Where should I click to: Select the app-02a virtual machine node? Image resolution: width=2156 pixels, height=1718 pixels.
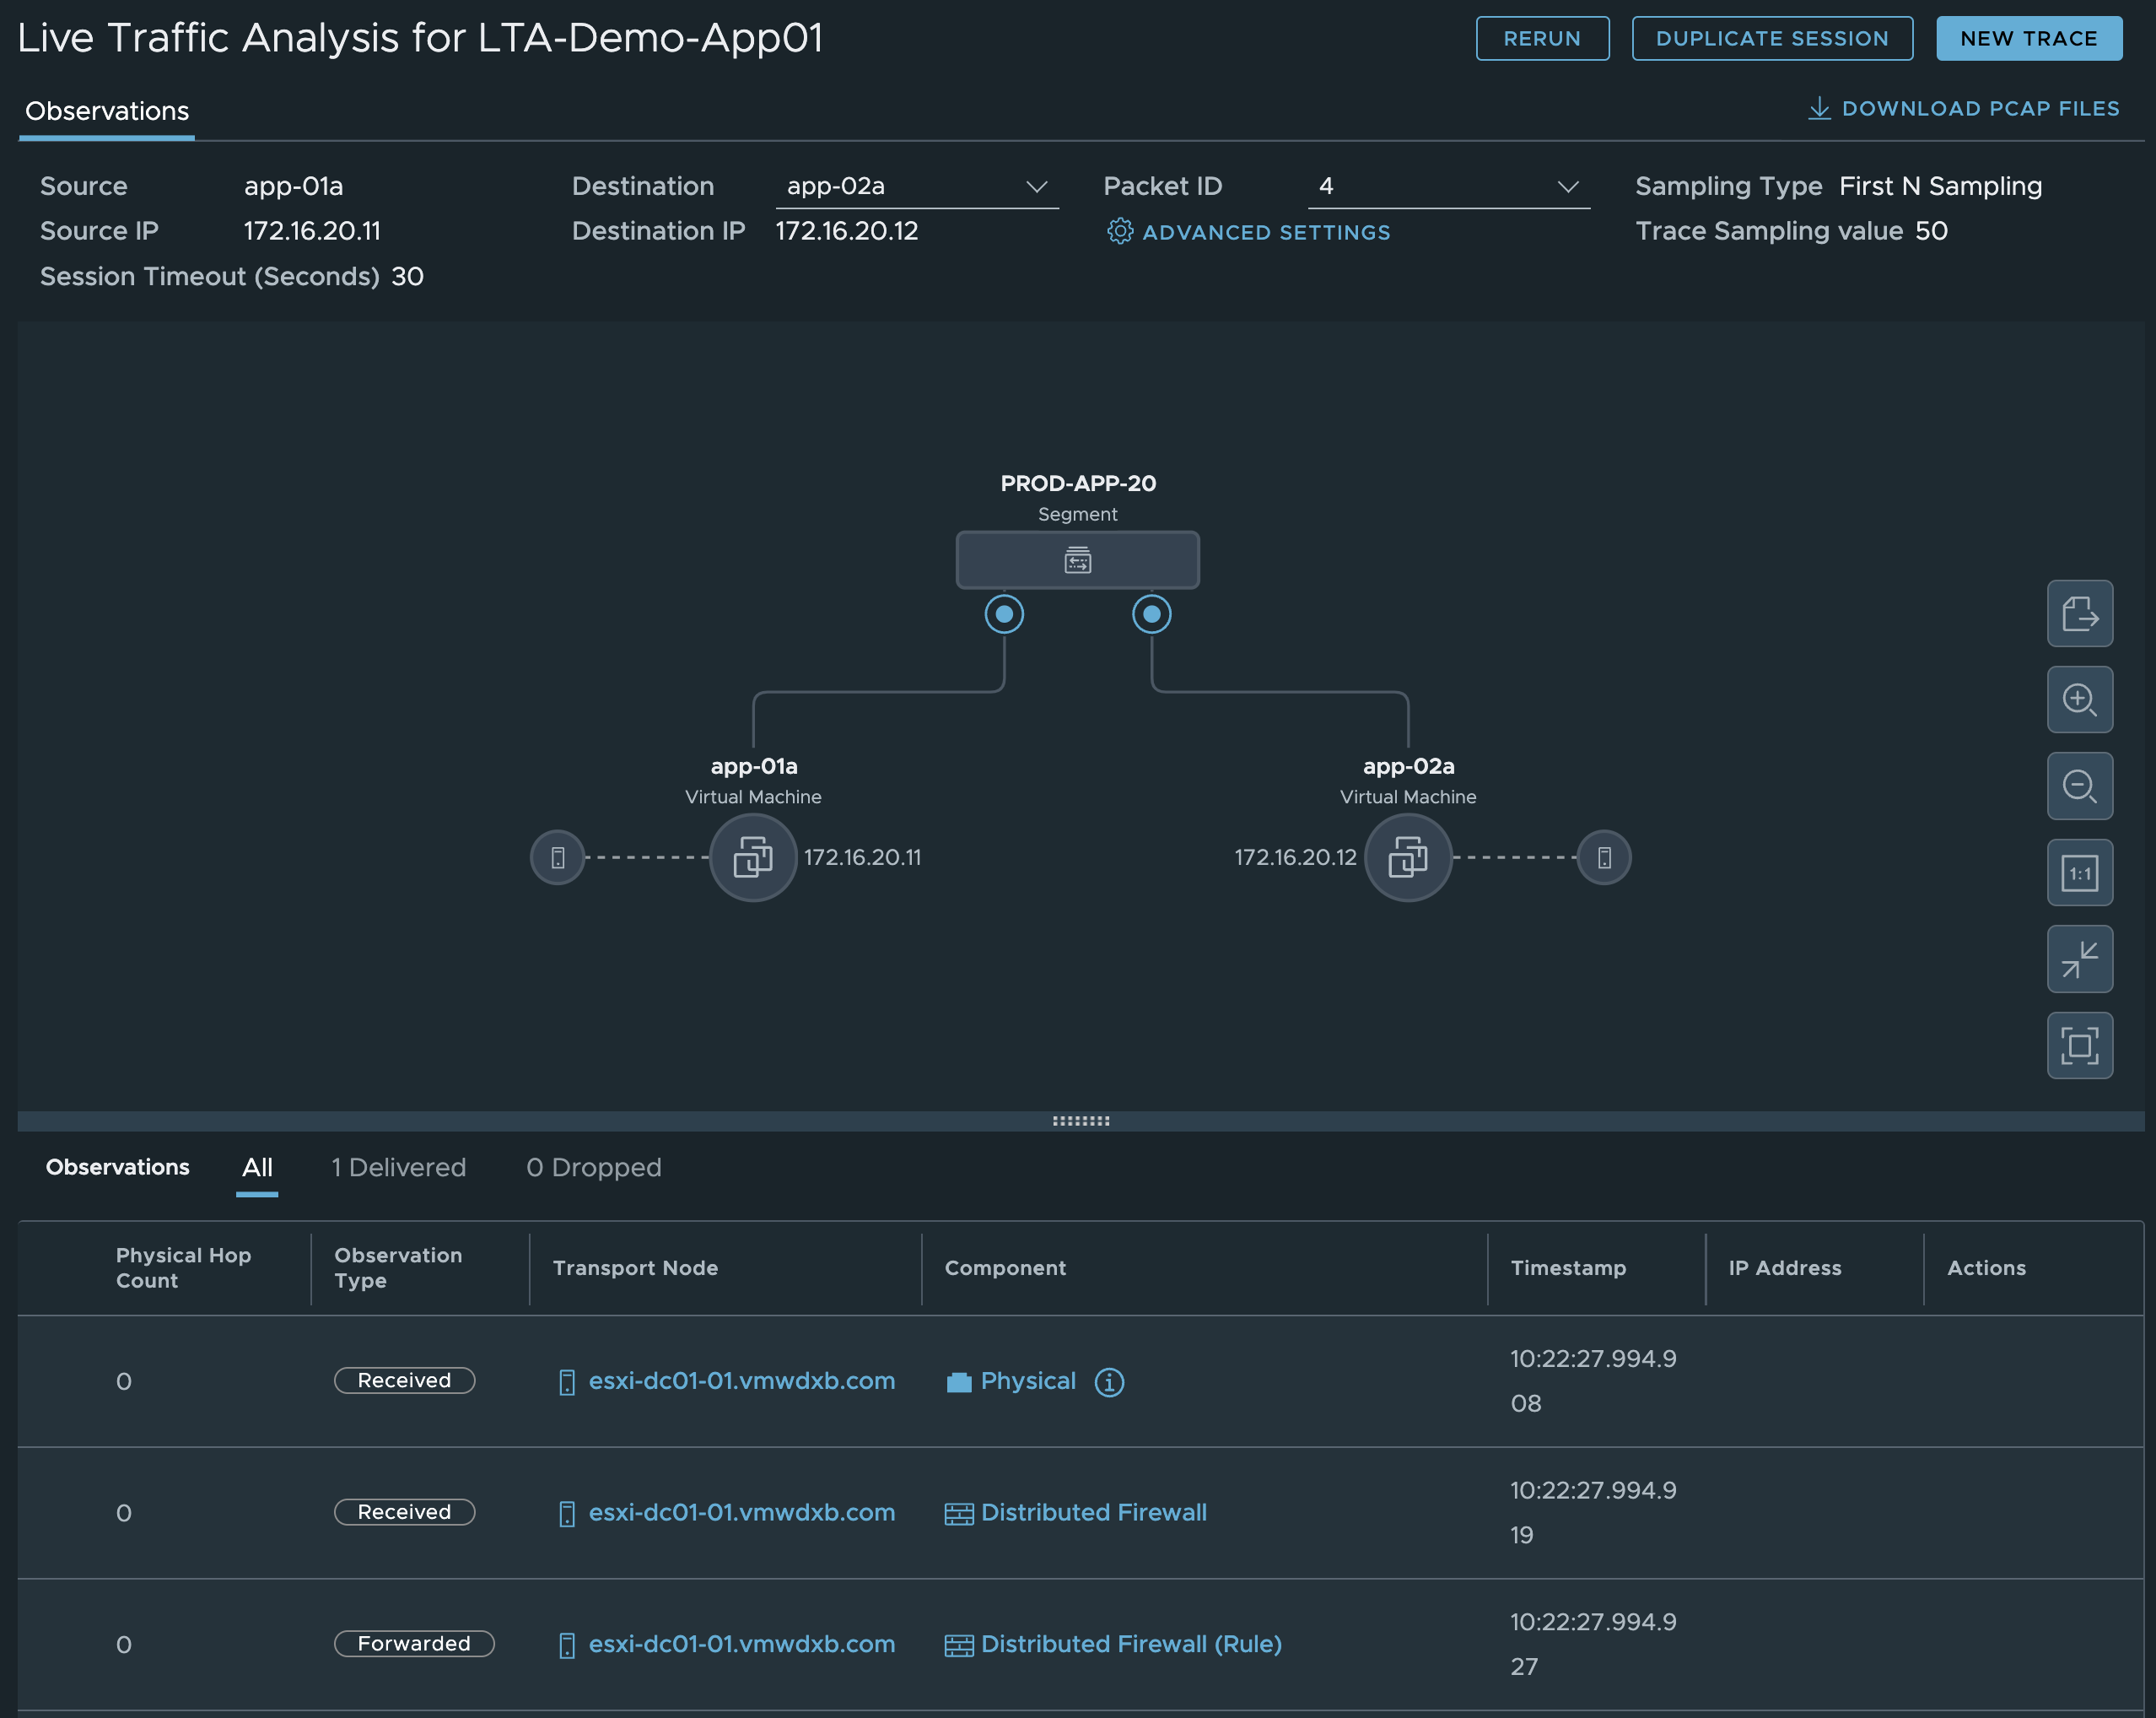click(x=1407, y=857)
